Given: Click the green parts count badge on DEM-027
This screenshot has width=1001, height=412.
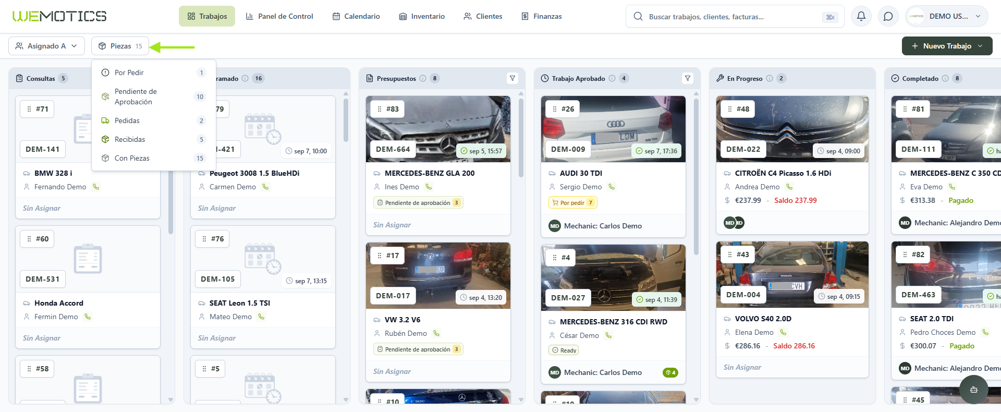Looking at the screenshot, I should pyautogui.click(x=670, y=372).
